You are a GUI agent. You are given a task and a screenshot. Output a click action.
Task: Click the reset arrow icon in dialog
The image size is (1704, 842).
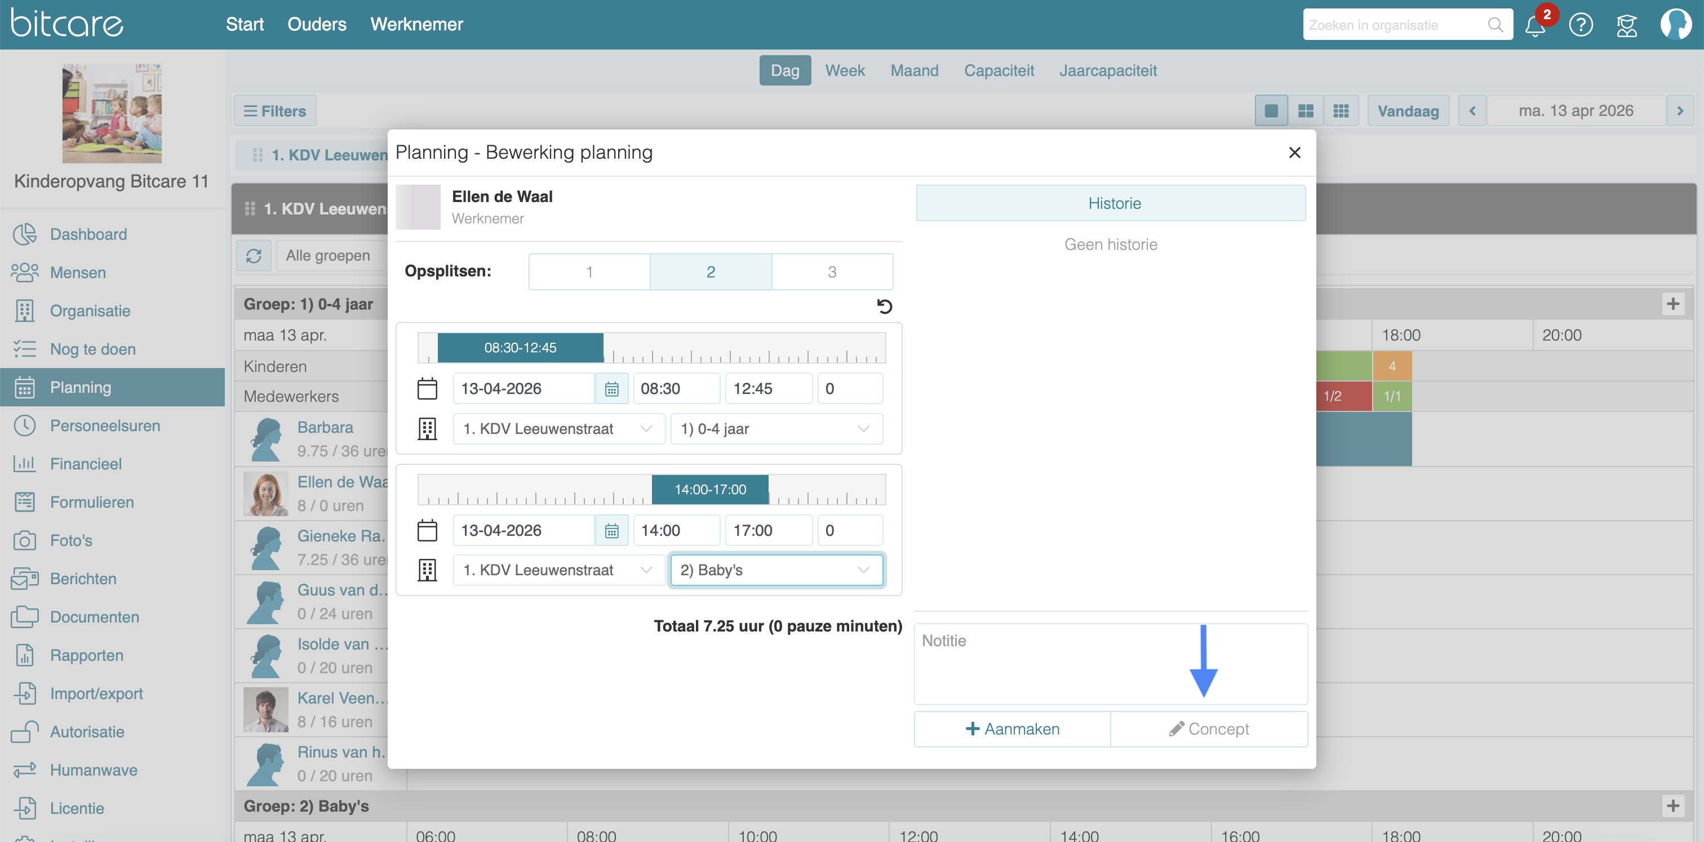(x=884, y=306)
